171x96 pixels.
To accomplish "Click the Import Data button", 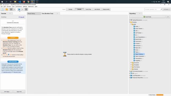I will tap(147, 17).
